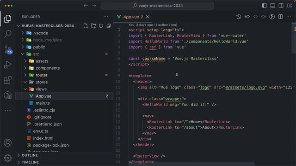Screen dimensions: 296x166
Task: Toggle file annotations icon in editor toolbar
Action: coord(272,17)
